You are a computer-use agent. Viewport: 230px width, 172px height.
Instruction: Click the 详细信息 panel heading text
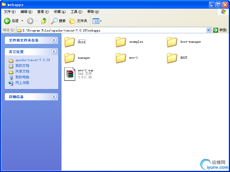16,97
